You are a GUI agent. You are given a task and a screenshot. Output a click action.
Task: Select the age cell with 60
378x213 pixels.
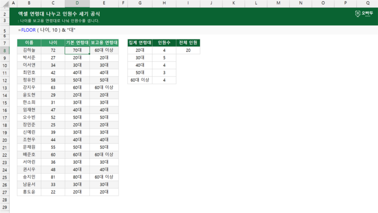[x=53, y=154]
